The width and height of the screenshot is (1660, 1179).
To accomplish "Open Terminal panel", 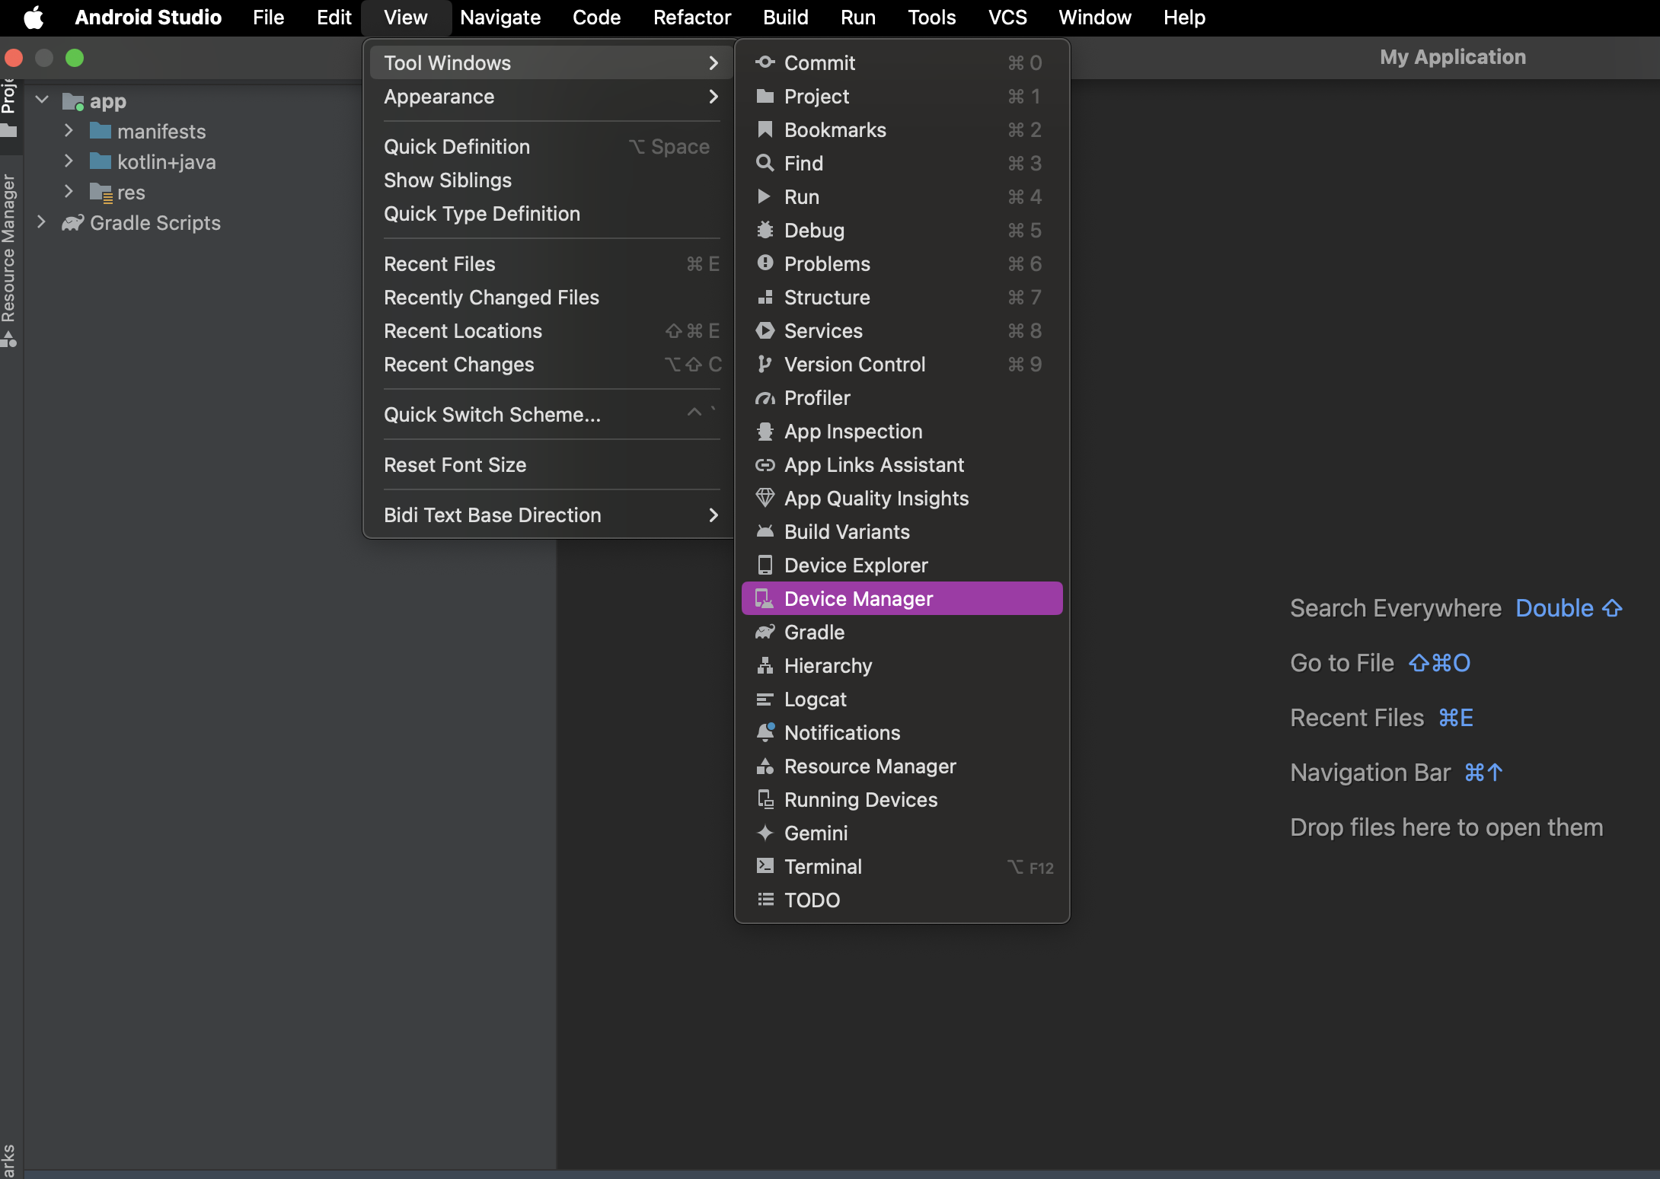I will click(x=823, y=865).
